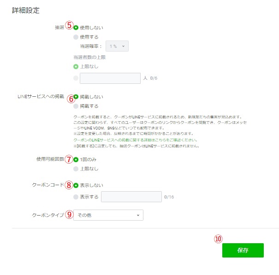Screen dimensions: 279x275
Task: Select 1回のみ for 使用可能回数
Action: [76, 160]
